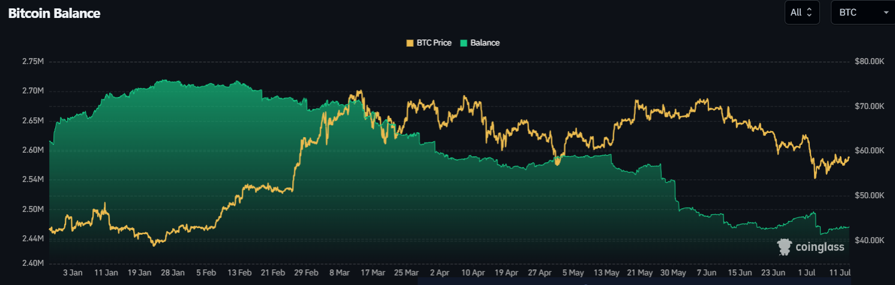Click the 3 Jan date label
Viewport: 895px width, 285px height.
pos(73,272)
